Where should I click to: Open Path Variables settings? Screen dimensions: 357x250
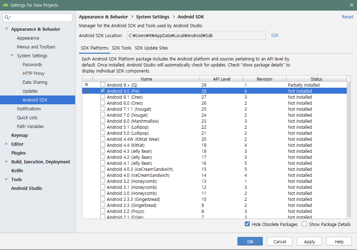[x=30, y=127]
